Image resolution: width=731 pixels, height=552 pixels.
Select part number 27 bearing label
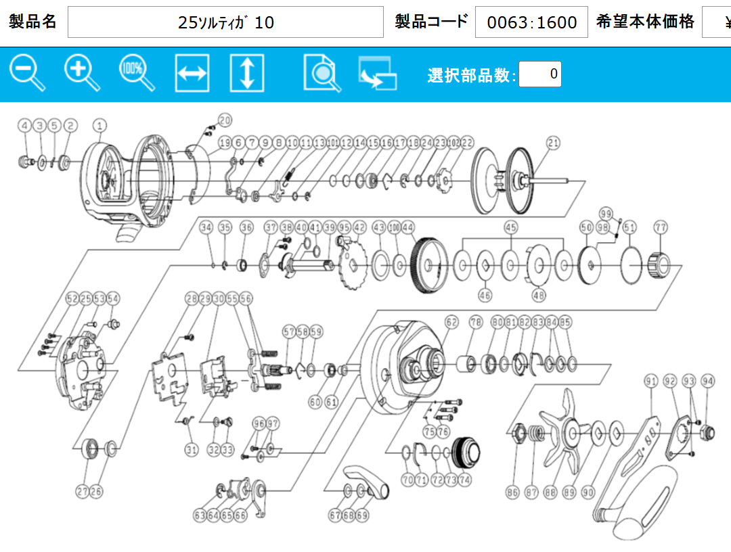[83, 492]
